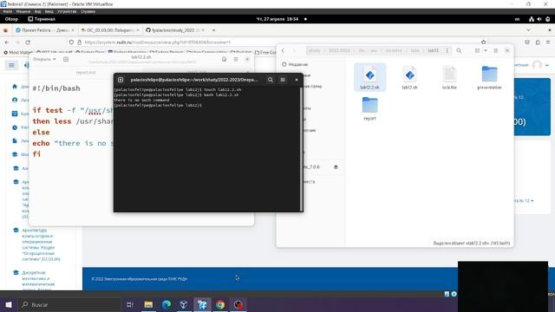Open the text editor hamburger menu
The height and width of the screenshot is (312, 555).
[x=236, y=59]
